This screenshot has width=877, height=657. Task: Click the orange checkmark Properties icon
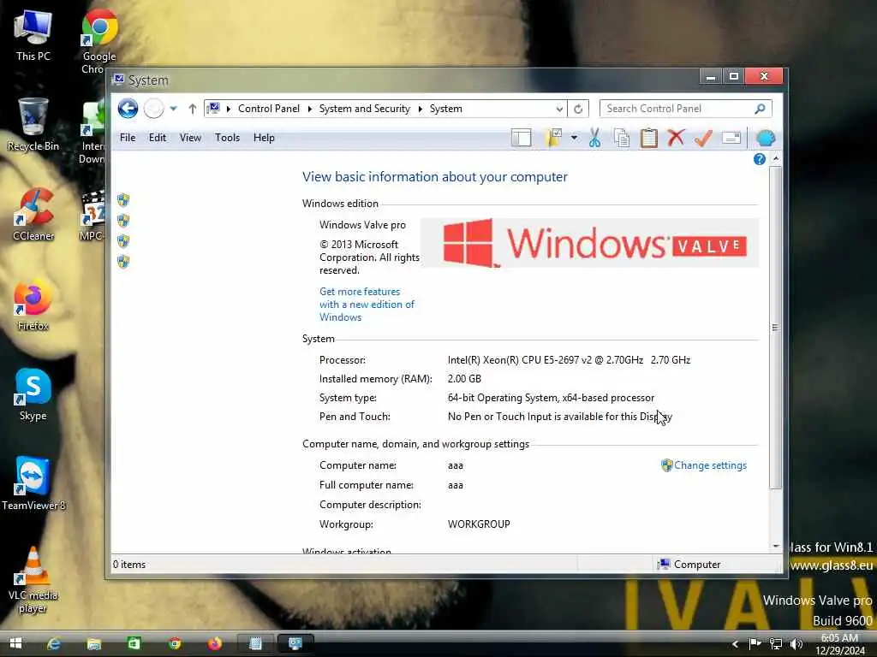pyautogui.click(x=703, y=138)
